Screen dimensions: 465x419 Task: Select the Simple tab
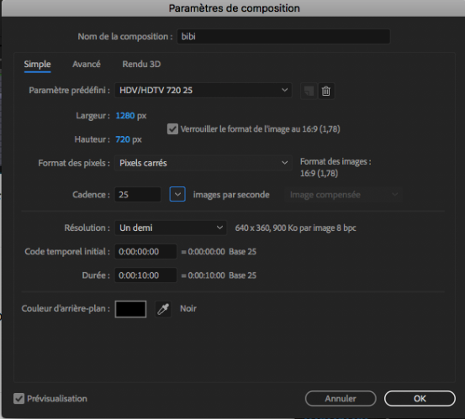37,64
